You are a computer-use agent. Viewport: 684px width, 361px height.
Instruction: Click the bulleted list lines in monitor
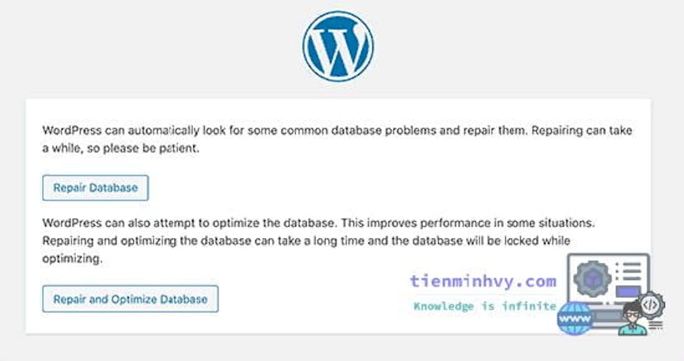(628, 271)
